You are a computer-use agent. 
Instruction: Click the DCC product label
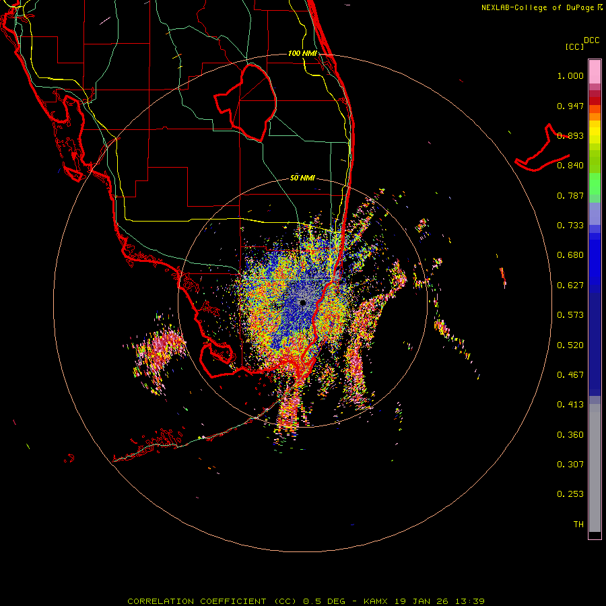tap(591, 40)
